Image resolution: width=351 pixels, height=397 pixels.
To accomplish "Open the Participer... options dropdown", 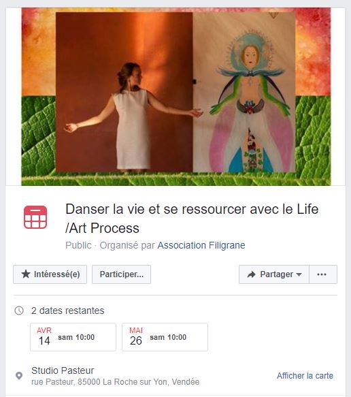I will click(x=121, y=274).
